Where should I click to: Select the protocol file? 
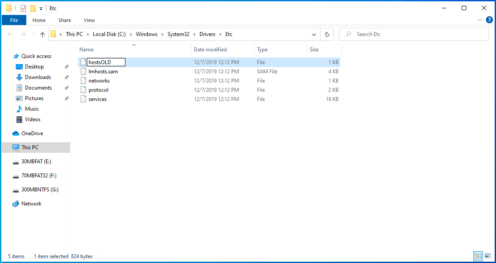click(x=98, y=90)
